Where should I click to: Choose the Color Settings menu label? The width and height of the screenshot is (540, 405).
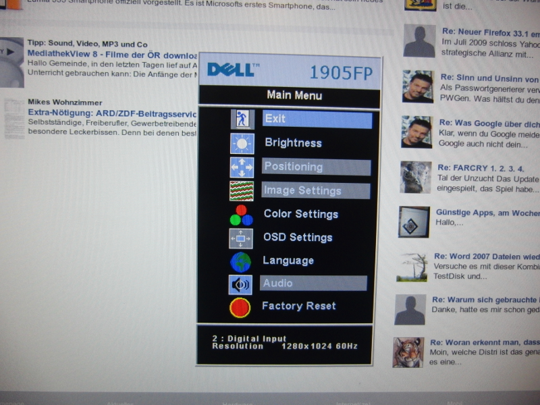(x=301, y=214)
